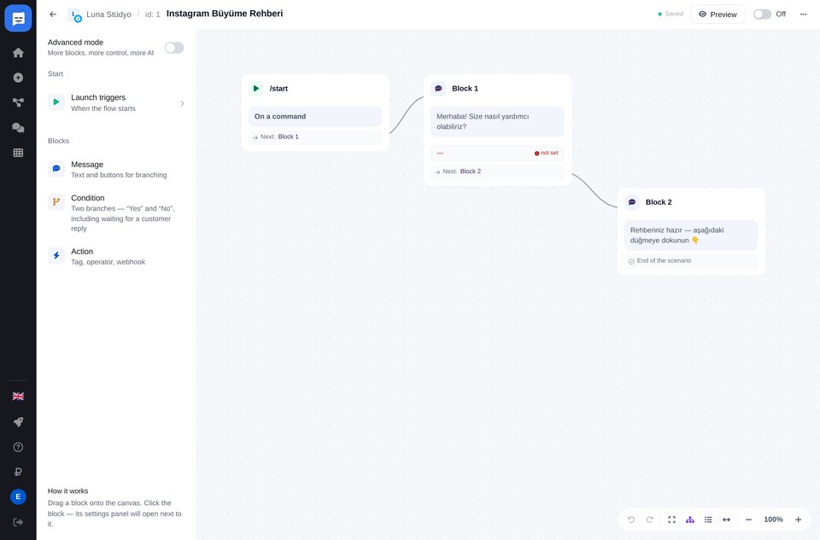Undo the last canvas change
This screenshot has height=540, width=820.
(631, 520)
